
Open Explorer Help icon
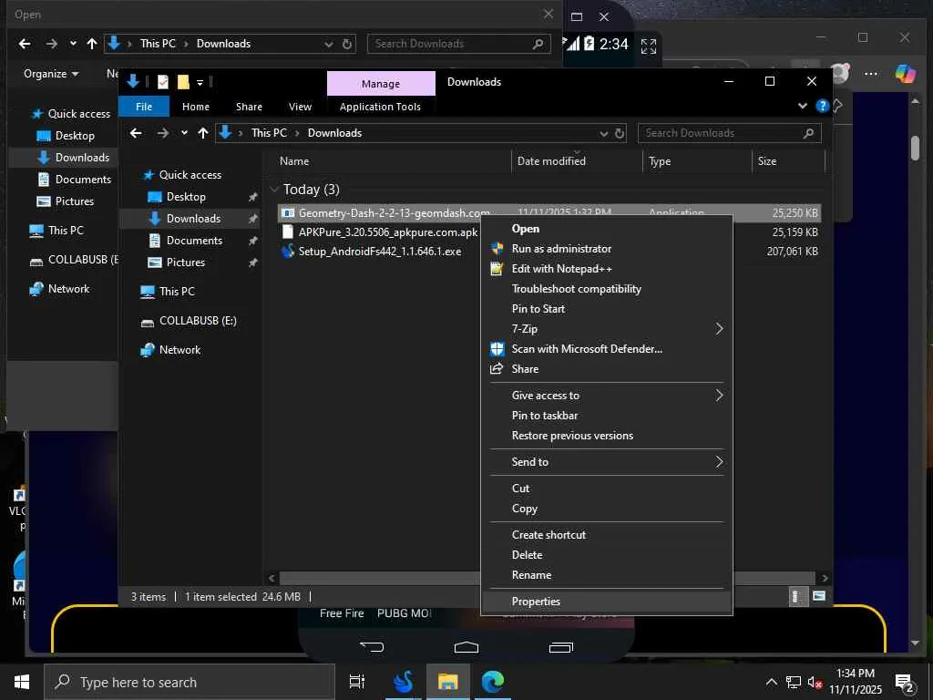(x=823, y=106)
